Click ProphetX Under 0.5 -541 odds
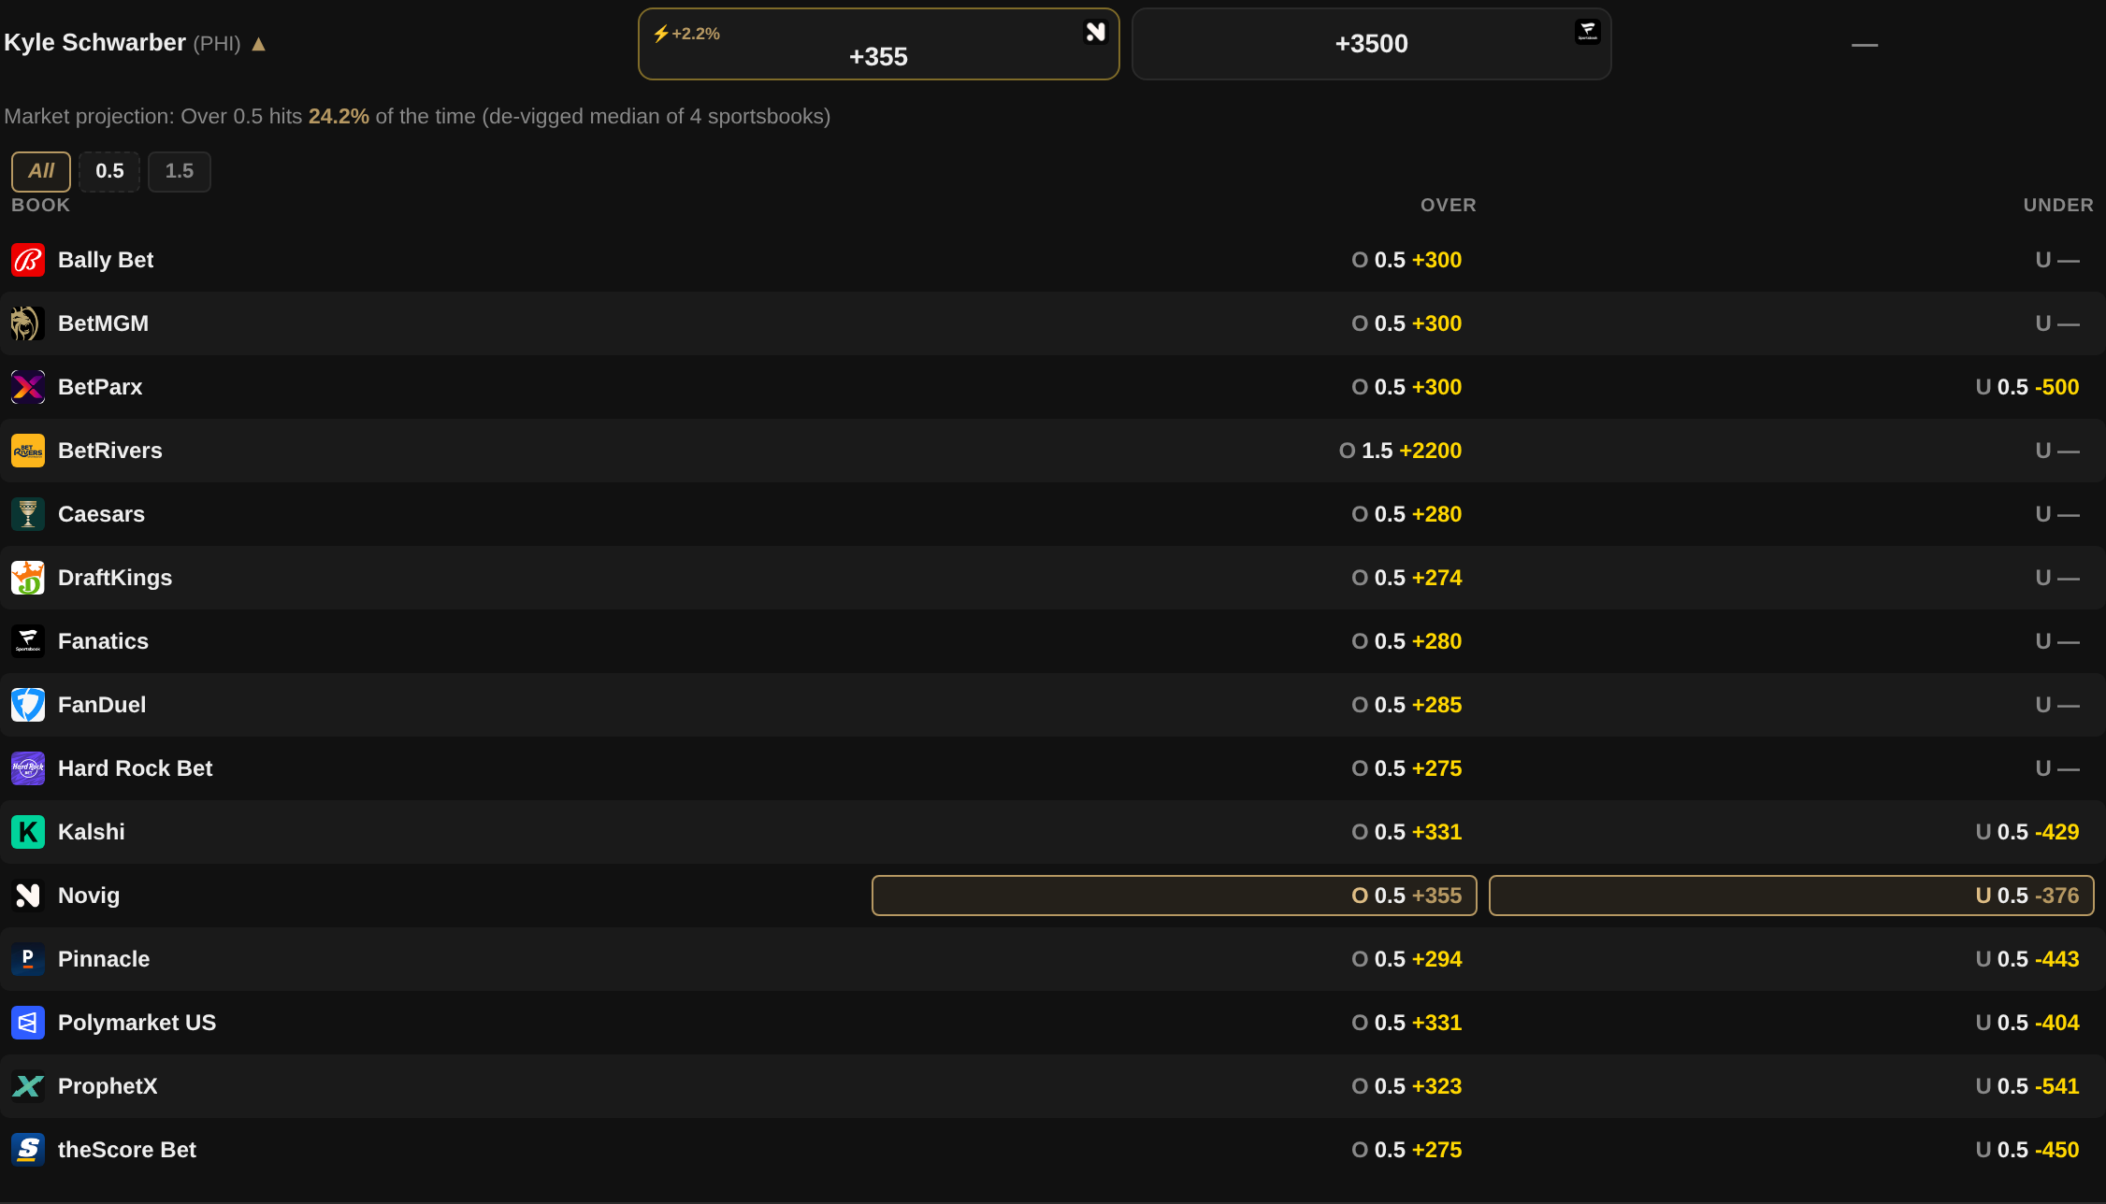The width and height of the screenshot is (2106, 1204). pos(2027,1086)
